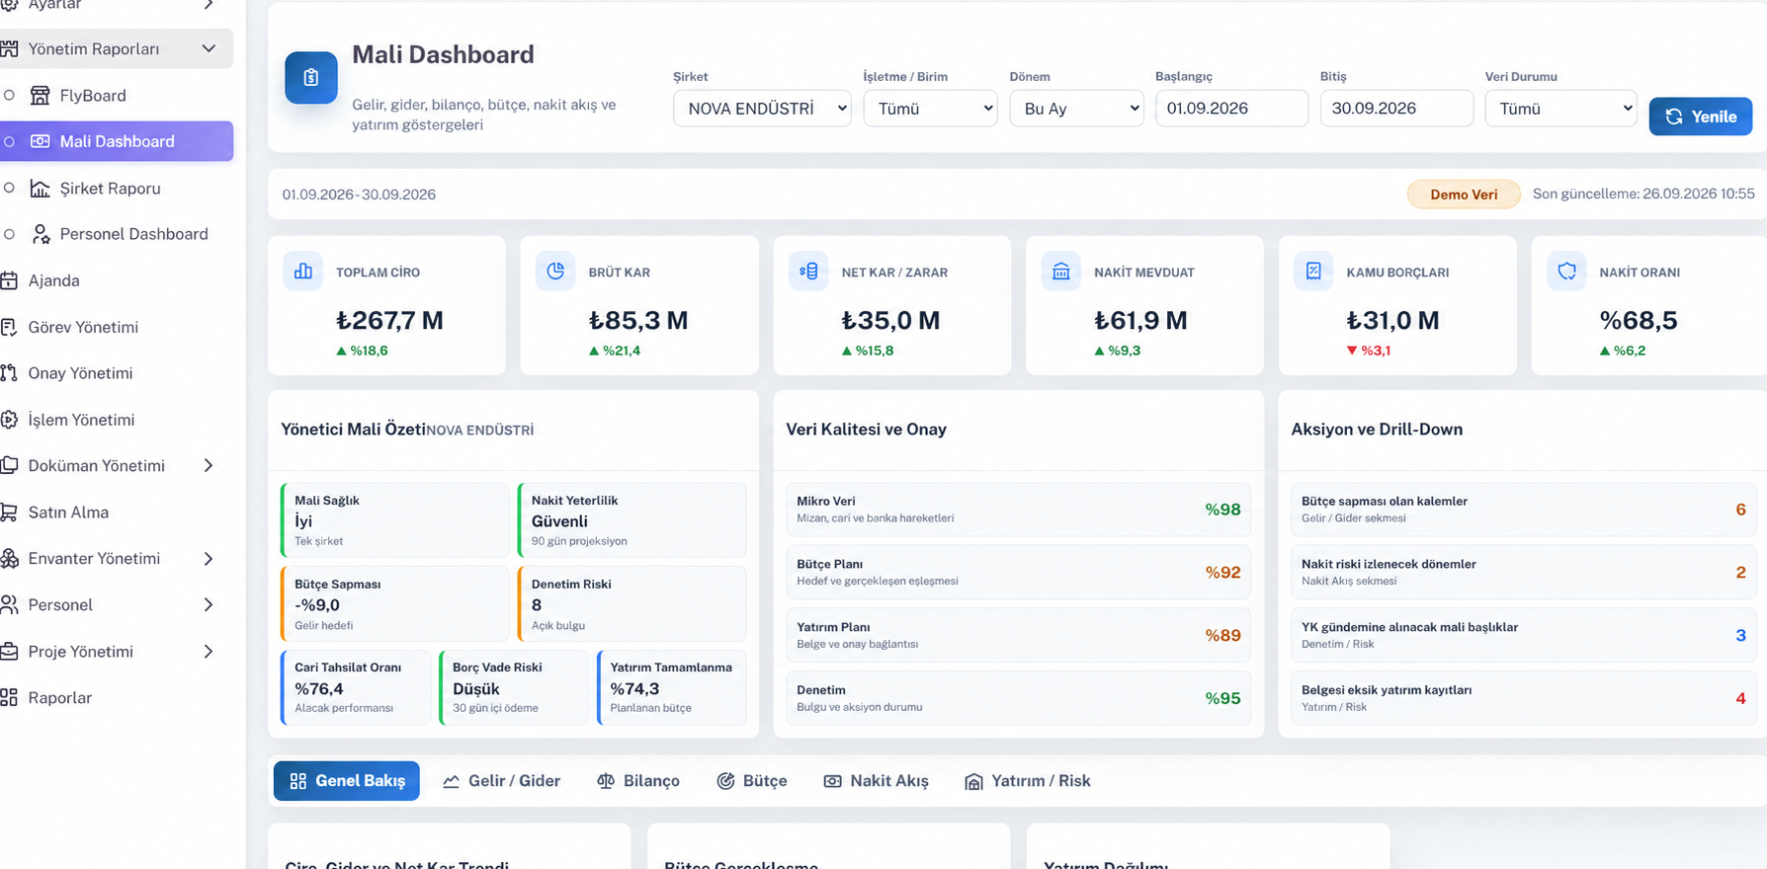Click the Görev Yönetimi task icon
The width and height of the screenshot is (1767, 869).
(9, 327)
